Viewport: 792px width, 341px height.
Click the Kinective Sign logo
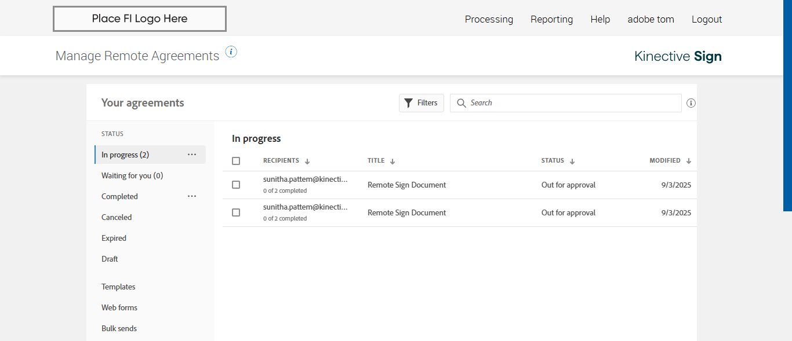678,56
